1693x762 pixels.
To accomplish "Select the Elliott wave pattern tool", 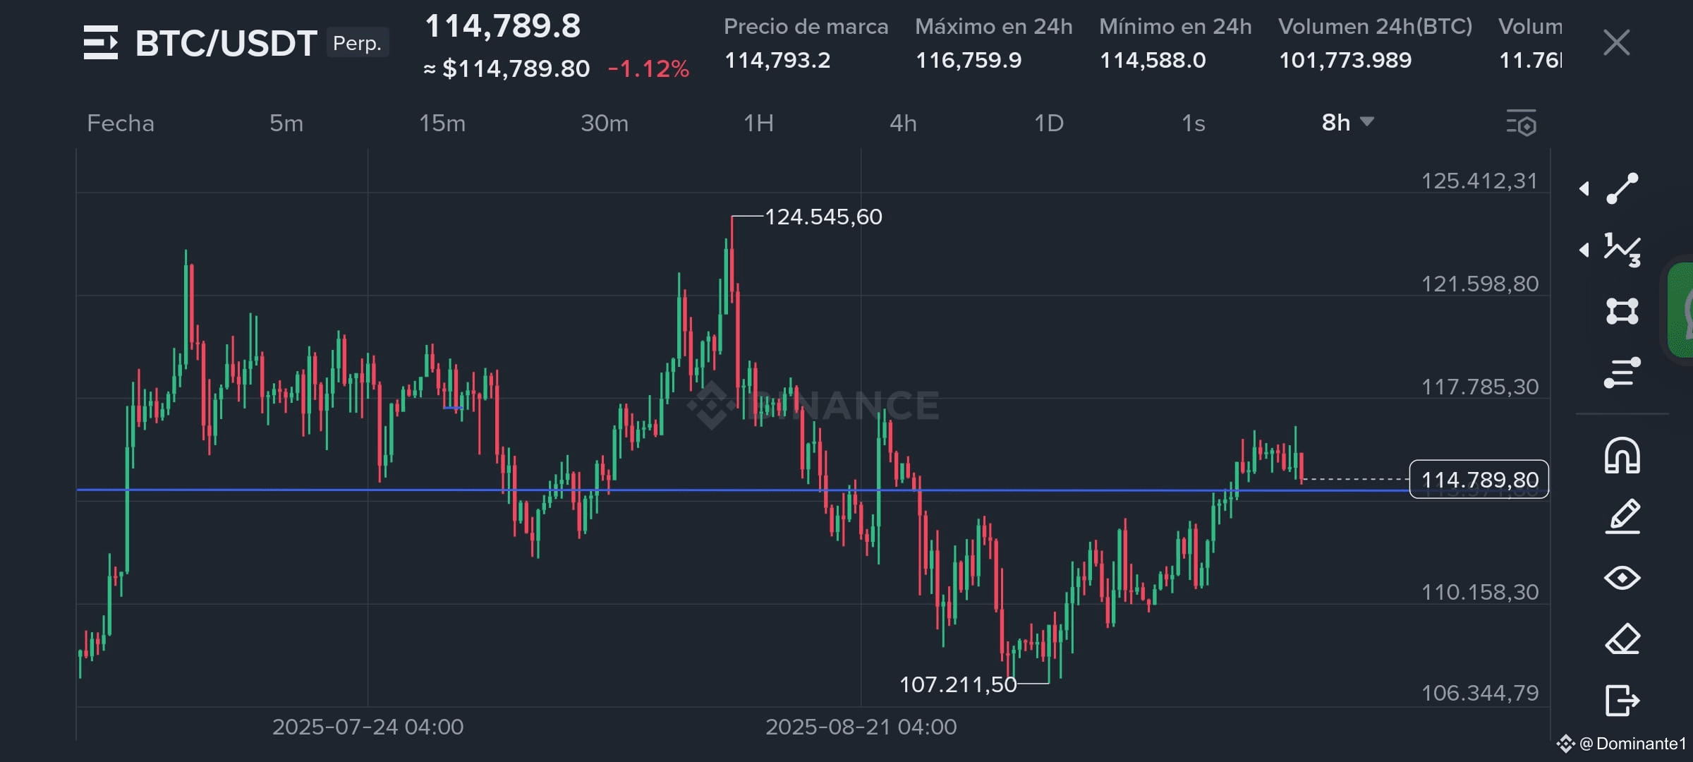I will click(1622, 250).
